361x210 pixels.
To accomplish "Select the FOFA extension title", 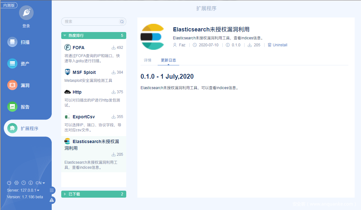I will point(78,48).
